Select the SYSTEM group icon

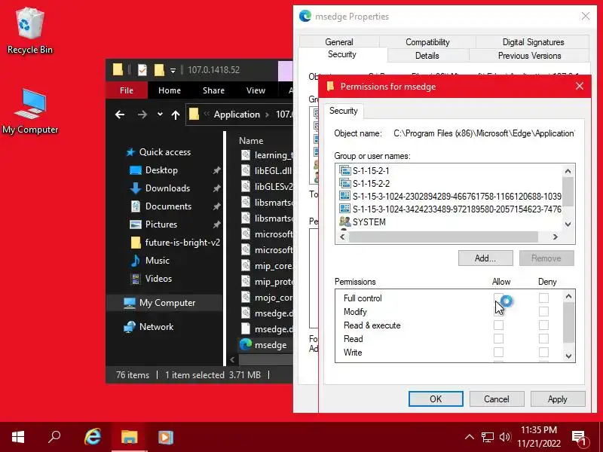(x=344, y=221)
